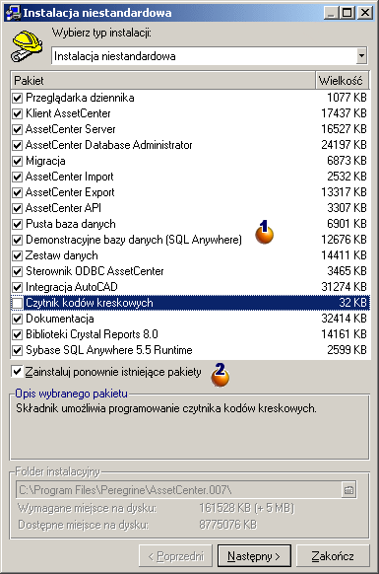Select the Migracja row label
This screenshot has width=379, height=574.
45,161
